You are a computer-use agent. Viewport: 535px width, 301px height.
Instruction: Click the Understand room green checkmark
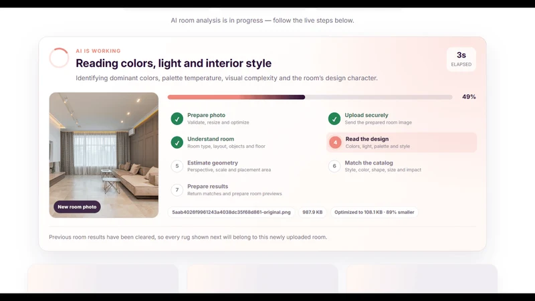[x=177, y=142]
